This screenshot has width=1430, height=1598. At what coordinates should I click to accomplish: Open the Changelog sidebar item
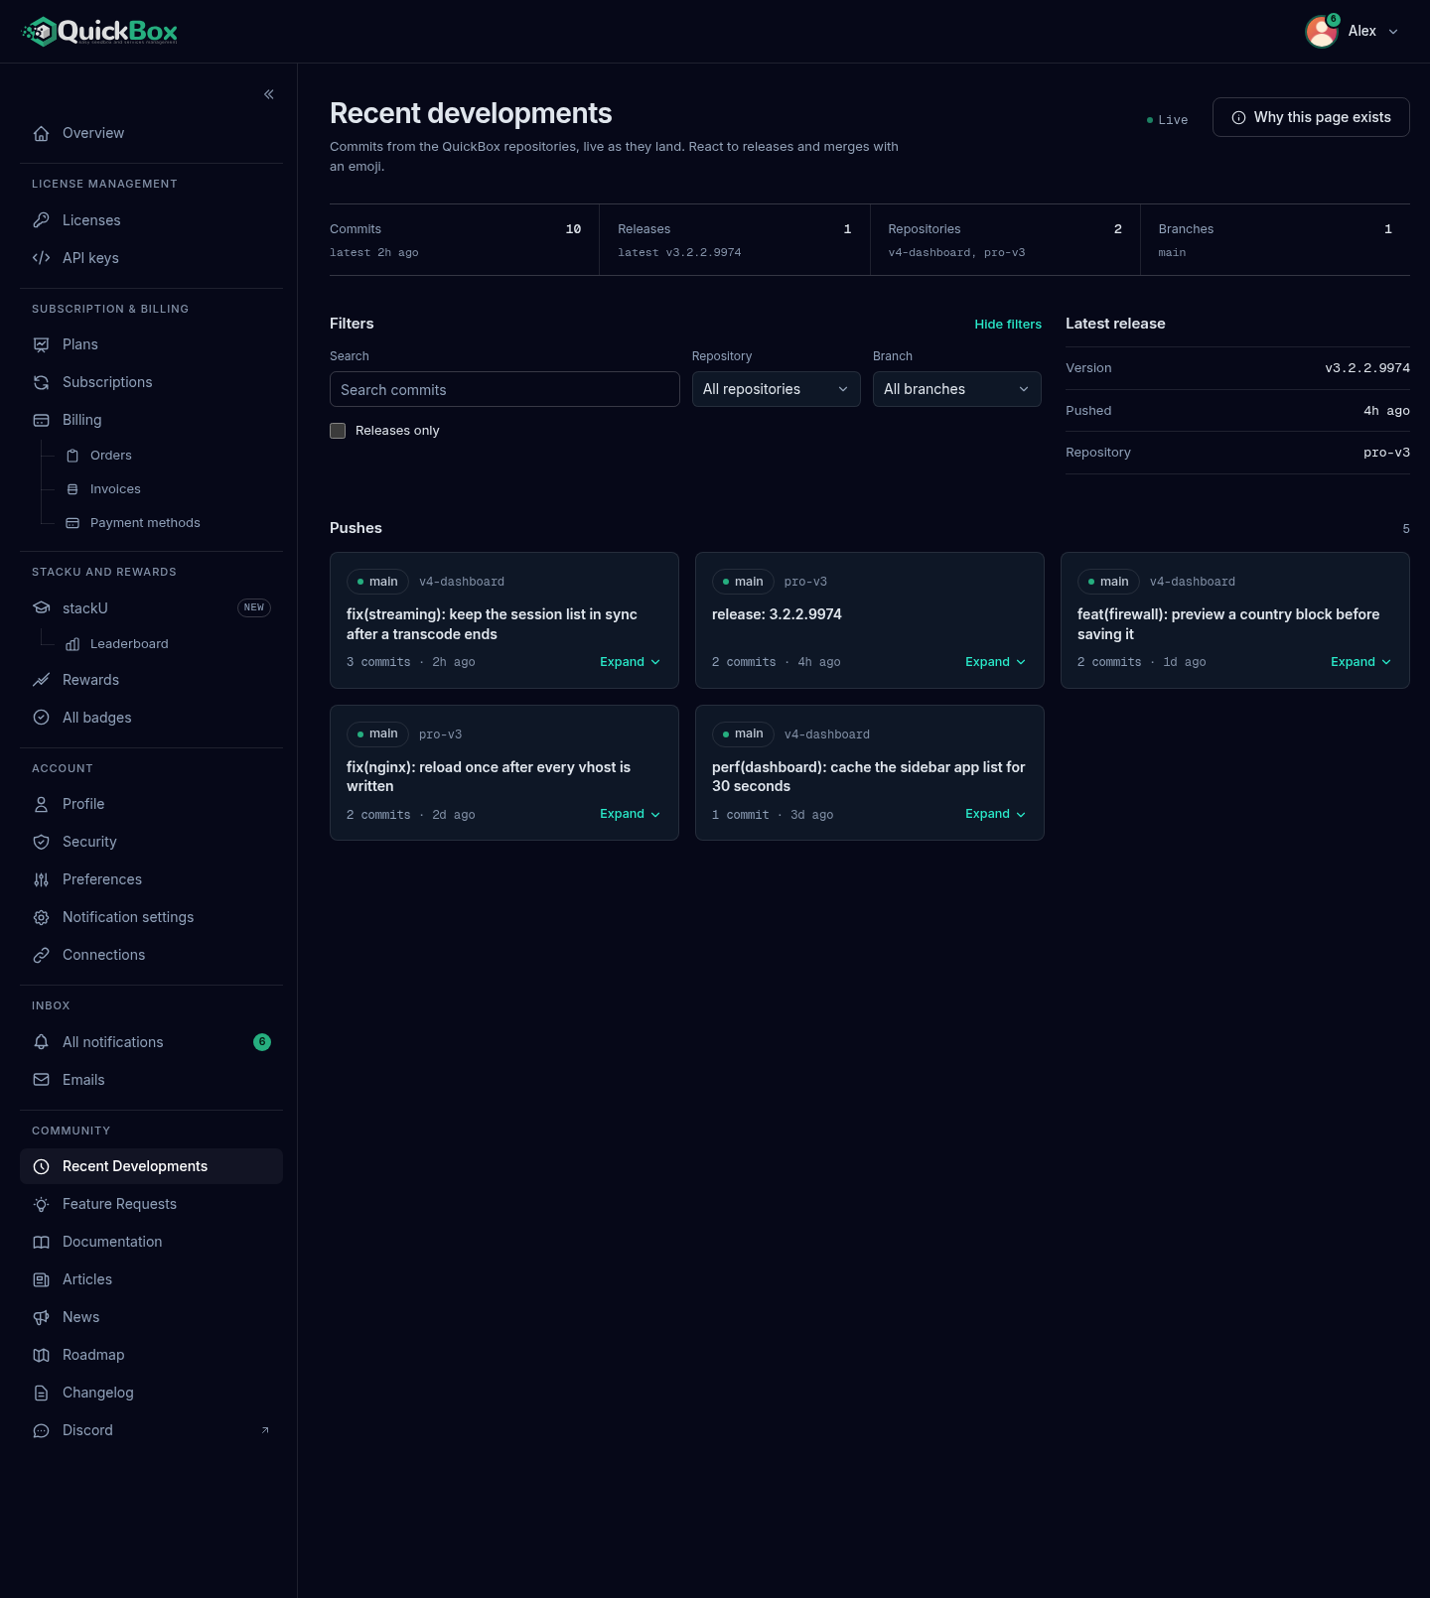click(x=151, y=1393)
